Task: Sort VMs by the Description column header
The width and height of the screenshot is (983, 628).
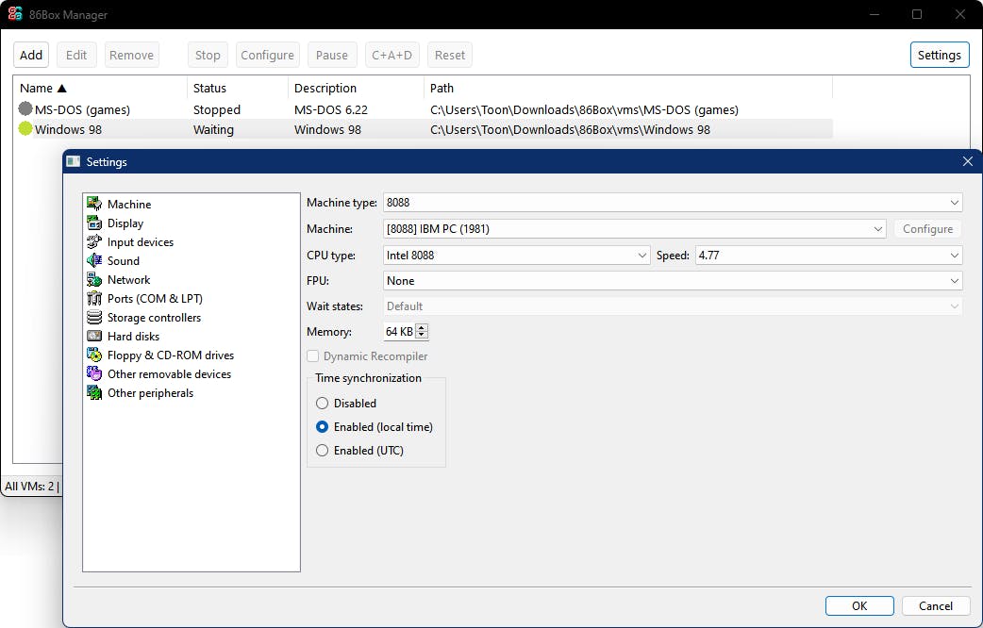Action: pos(356,88)
